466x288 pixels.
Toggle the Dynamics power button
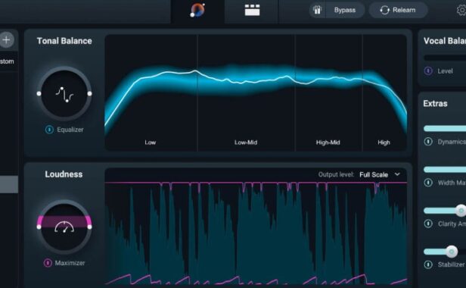[x=428, y=142]
